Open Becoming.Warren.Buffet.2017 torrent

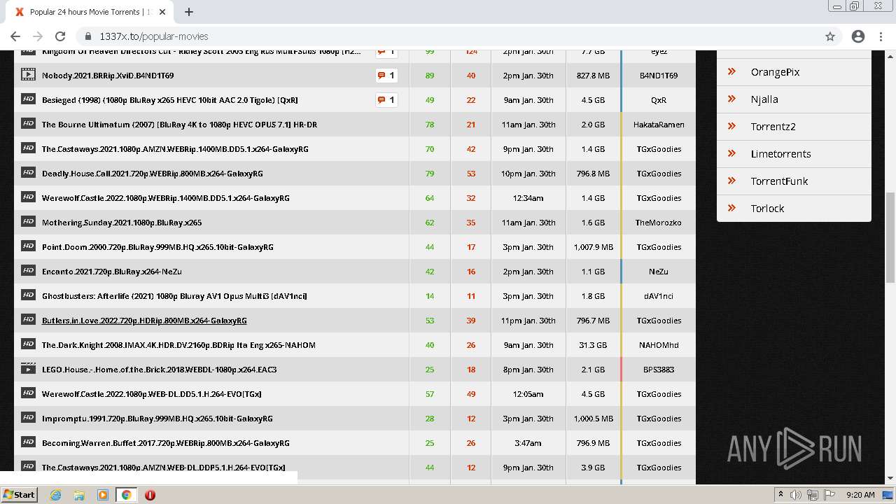[x=166, y=443]
